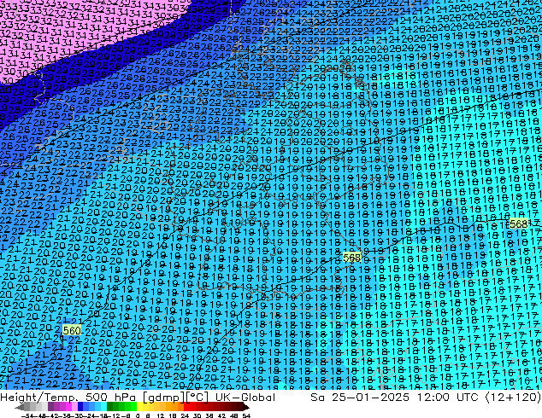Click the dark blue segment of color scale
The image size is (542, 418).
pyautogui.click(x=80, y=407)
